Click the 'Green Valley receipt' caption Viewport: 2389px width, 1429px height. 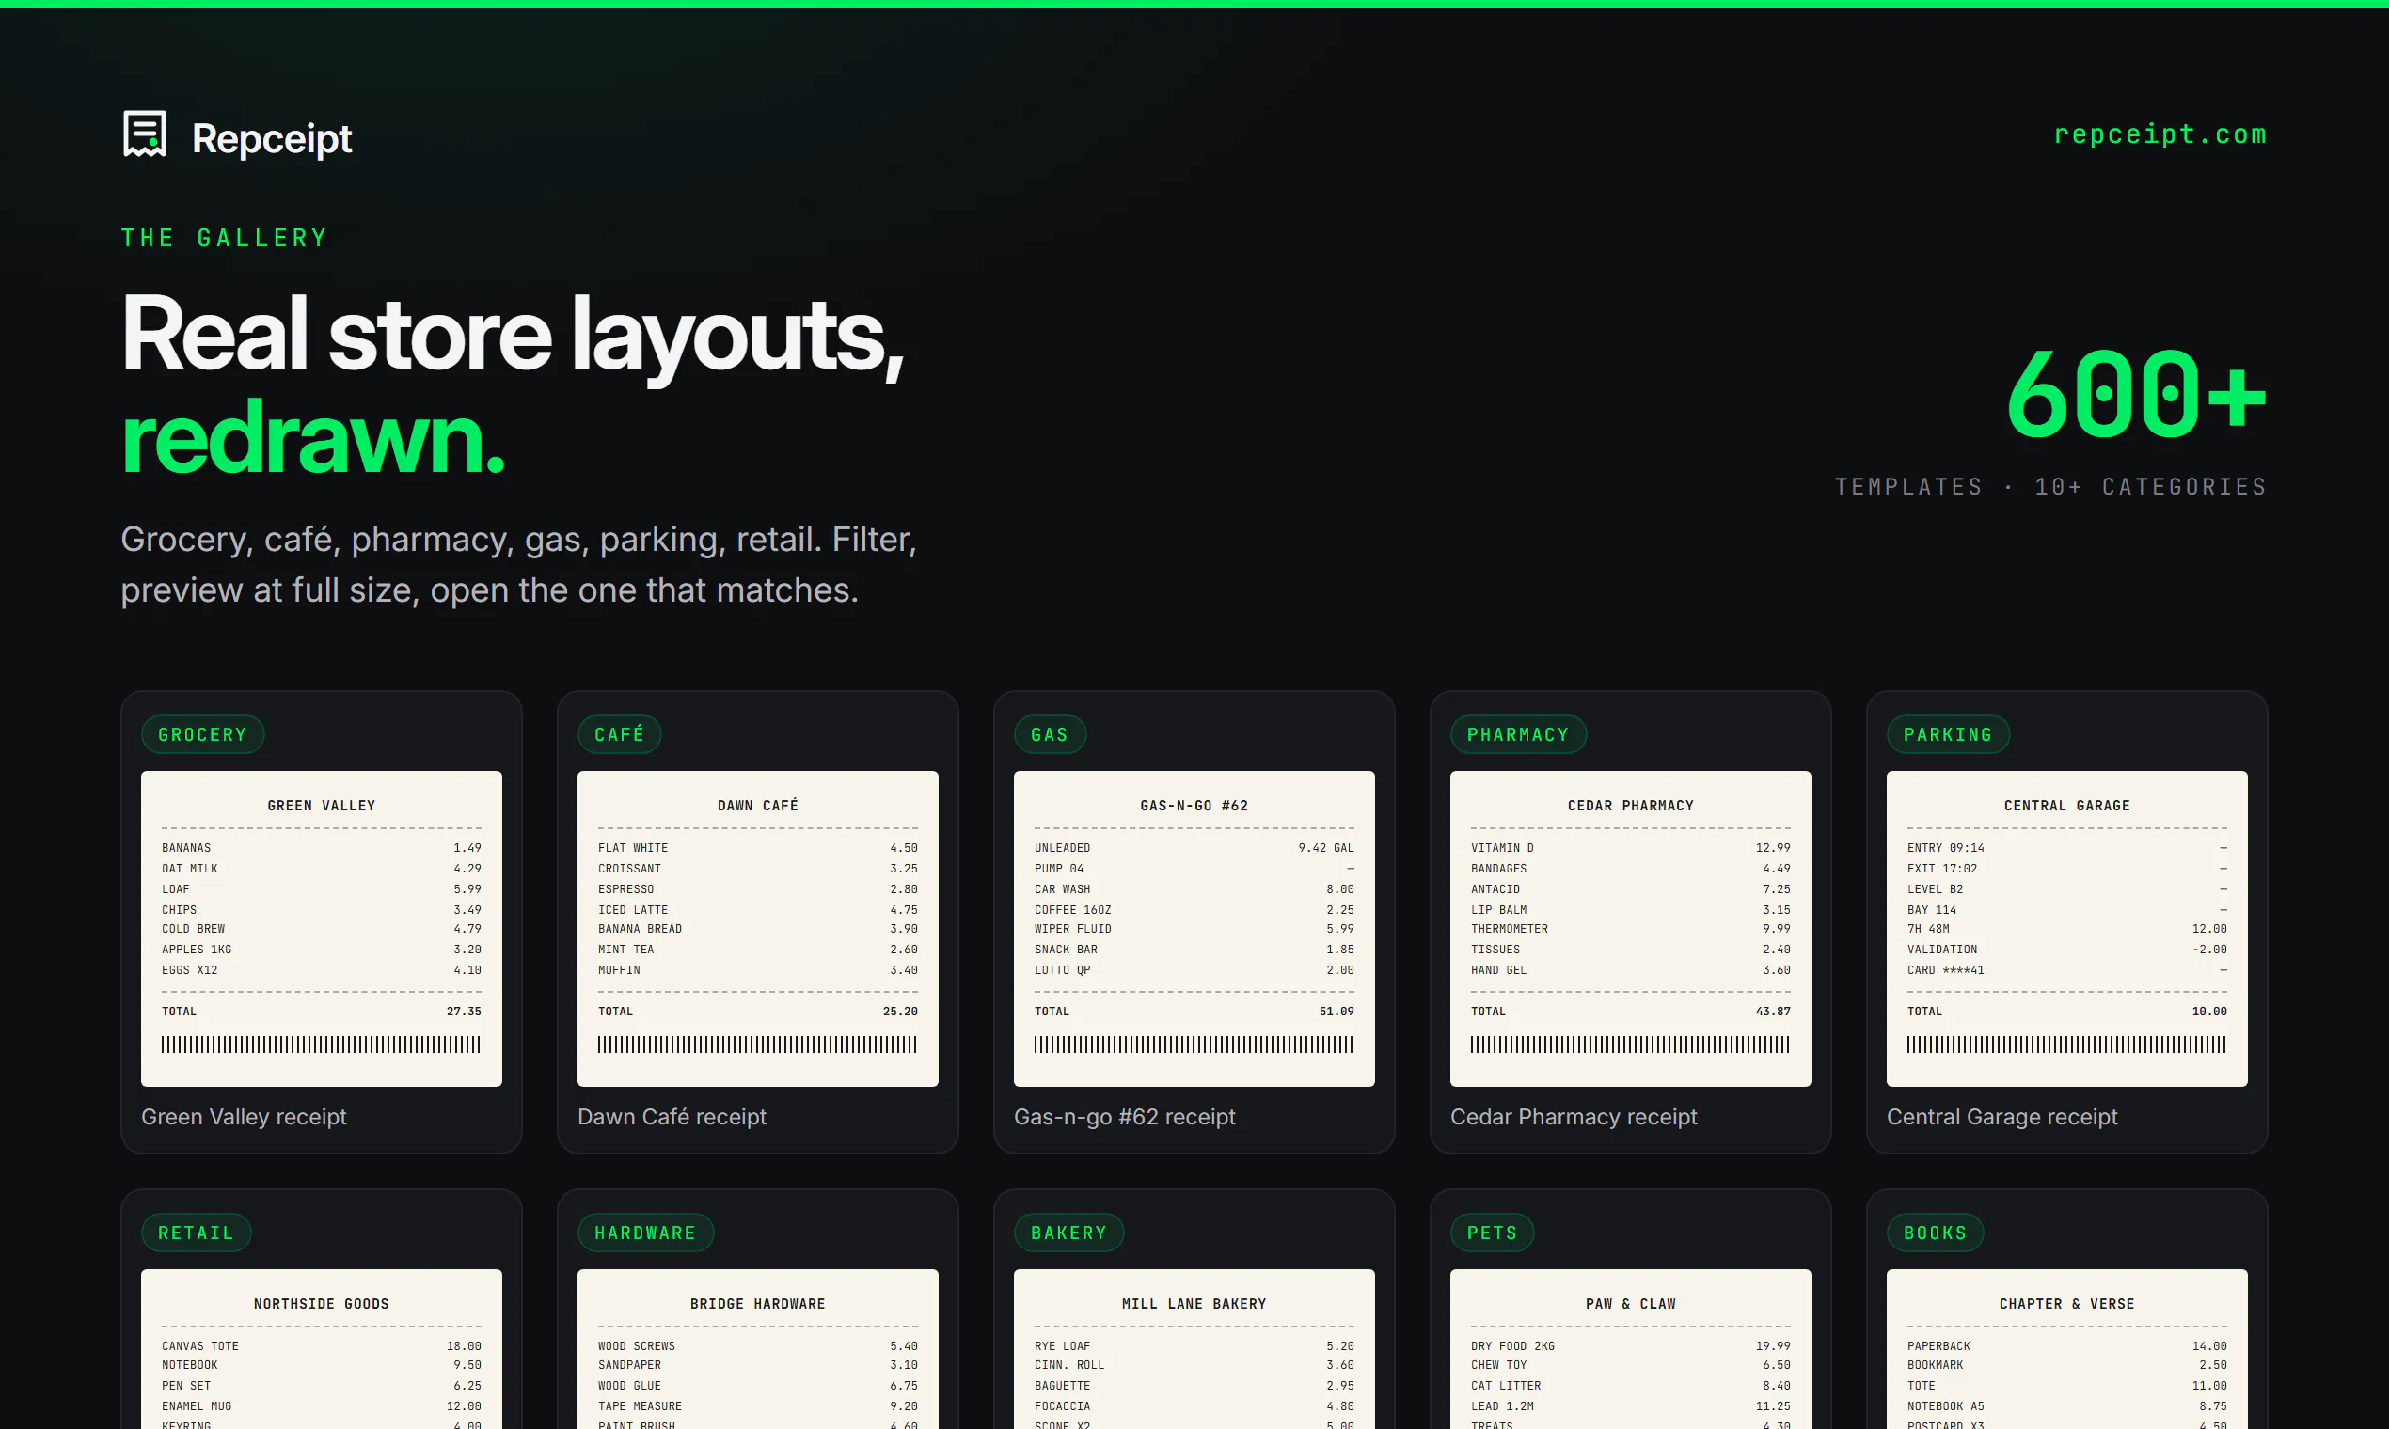(x=244, y=1117)
